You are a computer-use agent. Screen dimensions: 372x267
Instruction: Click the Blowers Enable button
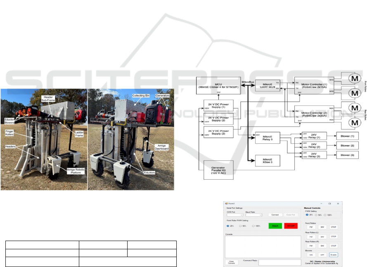point(334,255)
